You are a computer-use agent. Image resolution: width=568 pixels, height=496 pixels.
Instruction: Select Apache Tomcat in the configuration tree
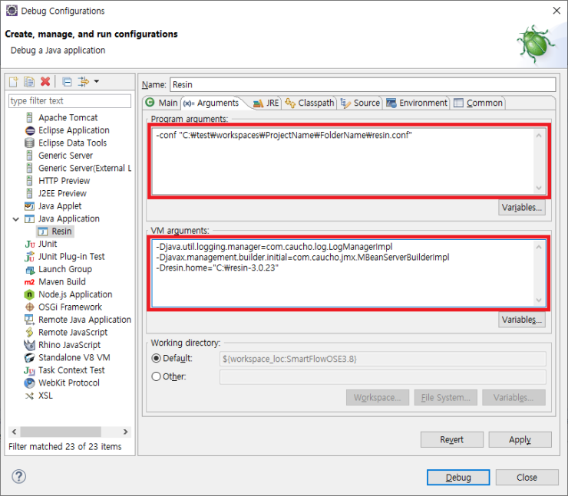(x=68, y=118)
